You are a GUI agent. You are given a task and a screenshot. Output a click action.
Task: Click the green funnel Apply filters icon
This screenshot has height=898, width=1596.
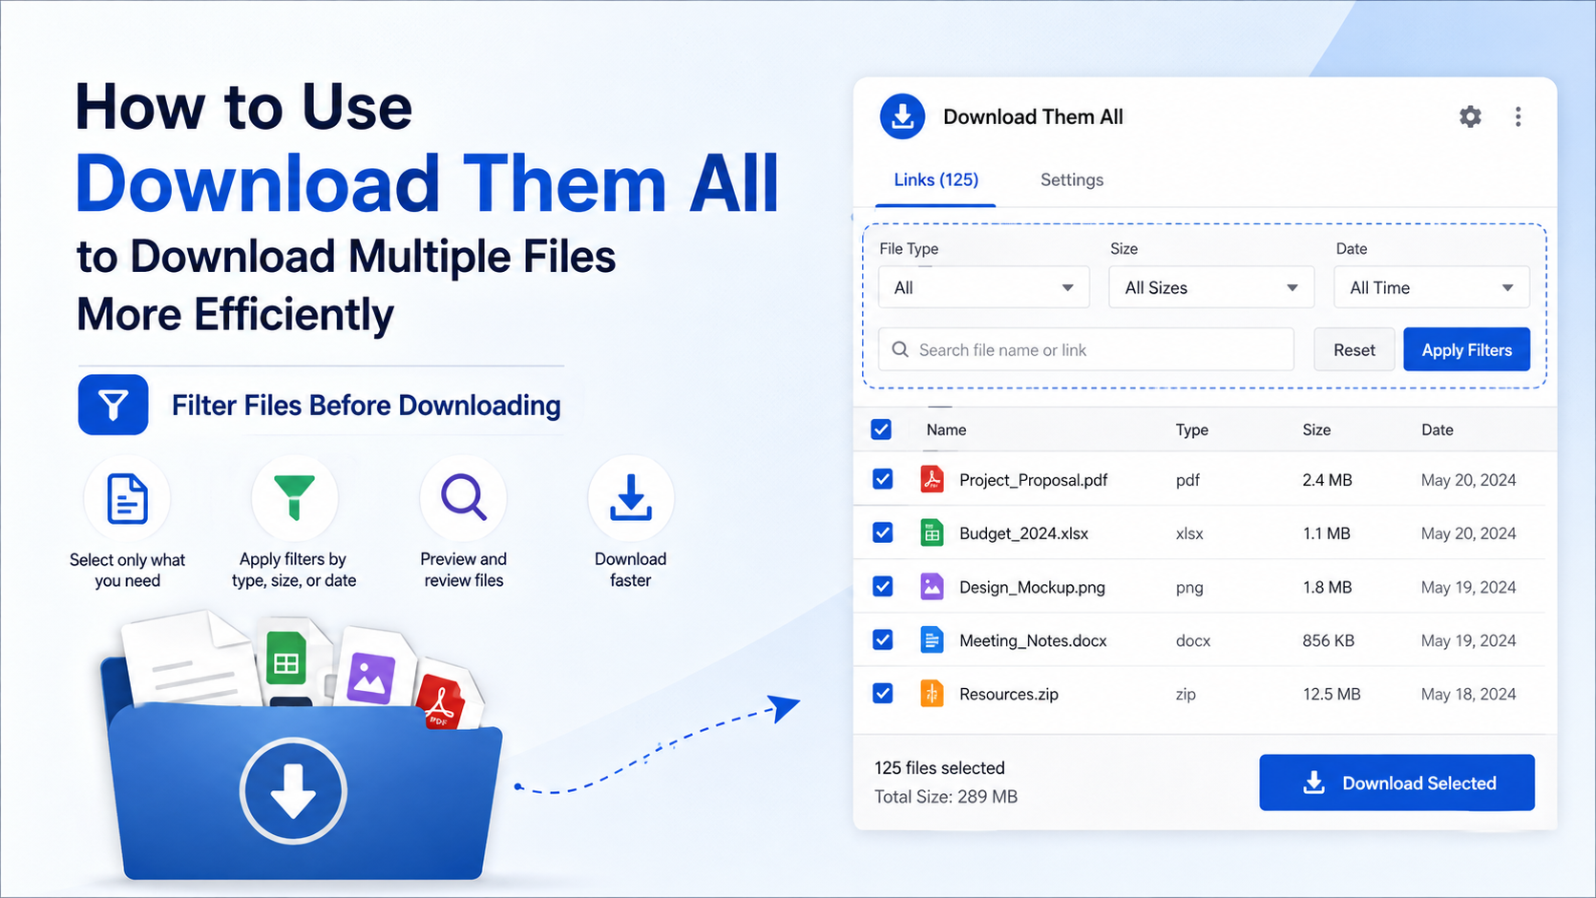(x=294, y=497)
